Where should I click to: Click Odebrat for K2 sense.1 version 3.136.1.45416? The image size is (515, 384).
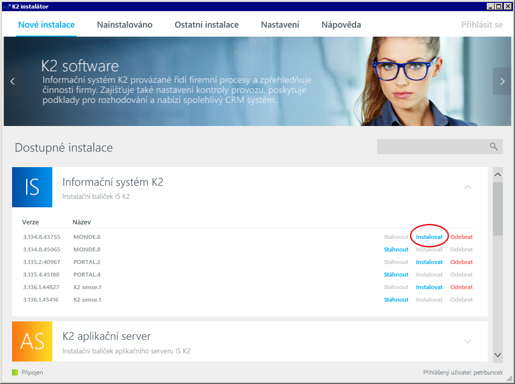(x=462, y=299)
